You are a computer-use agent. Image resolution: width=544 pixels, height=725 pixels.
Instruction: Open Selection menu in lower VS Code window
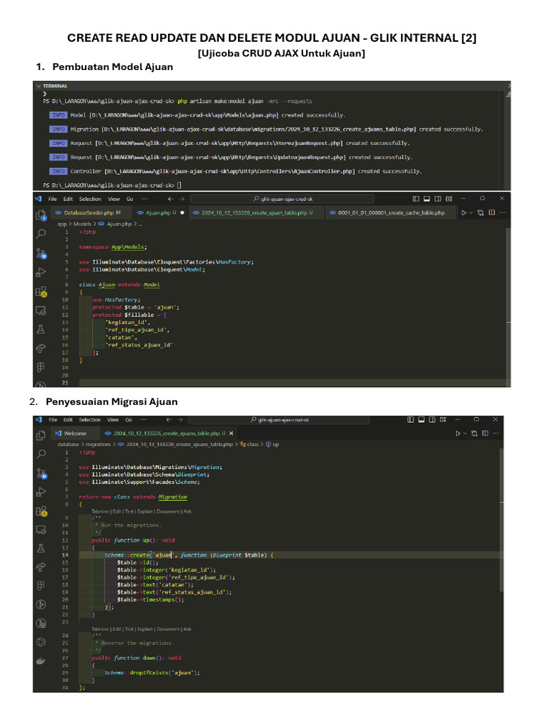click(x=90, y=420)
